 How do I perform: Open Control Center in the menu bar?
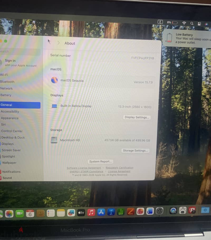[199, 24]
